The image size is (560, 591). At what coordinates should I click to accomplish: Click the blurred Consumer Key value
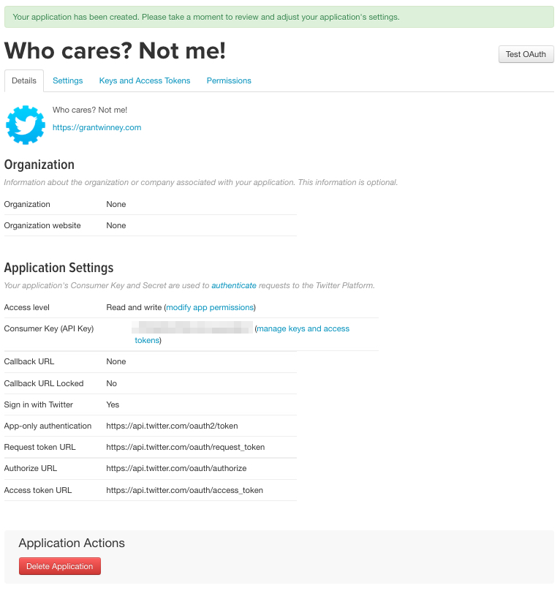coord(192,328)
